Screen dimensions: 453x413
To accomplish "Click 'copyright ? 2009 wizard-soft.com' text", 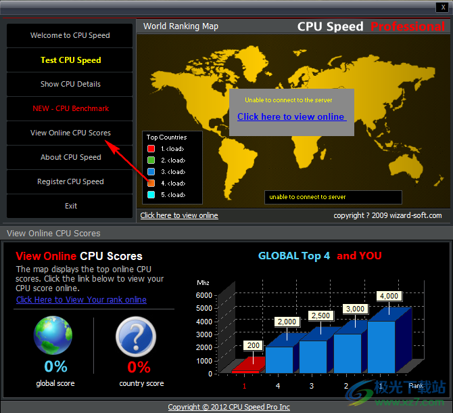I will 387,215.
